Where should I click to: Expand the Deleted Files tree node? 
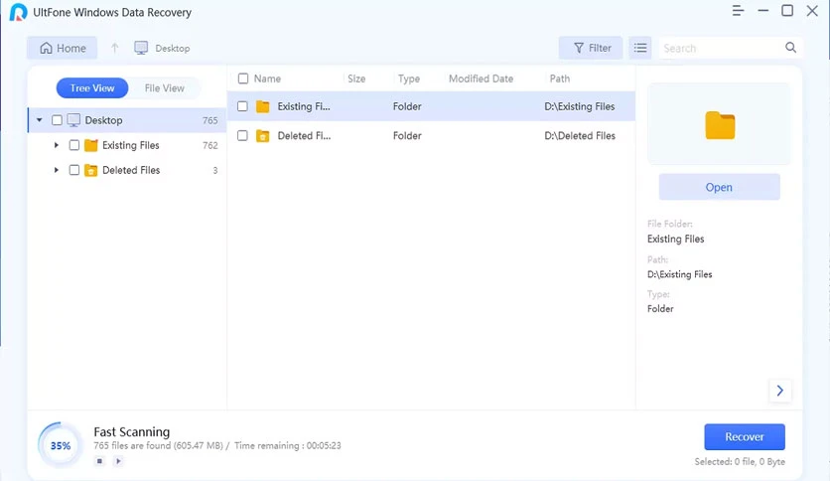pos(57,170)
